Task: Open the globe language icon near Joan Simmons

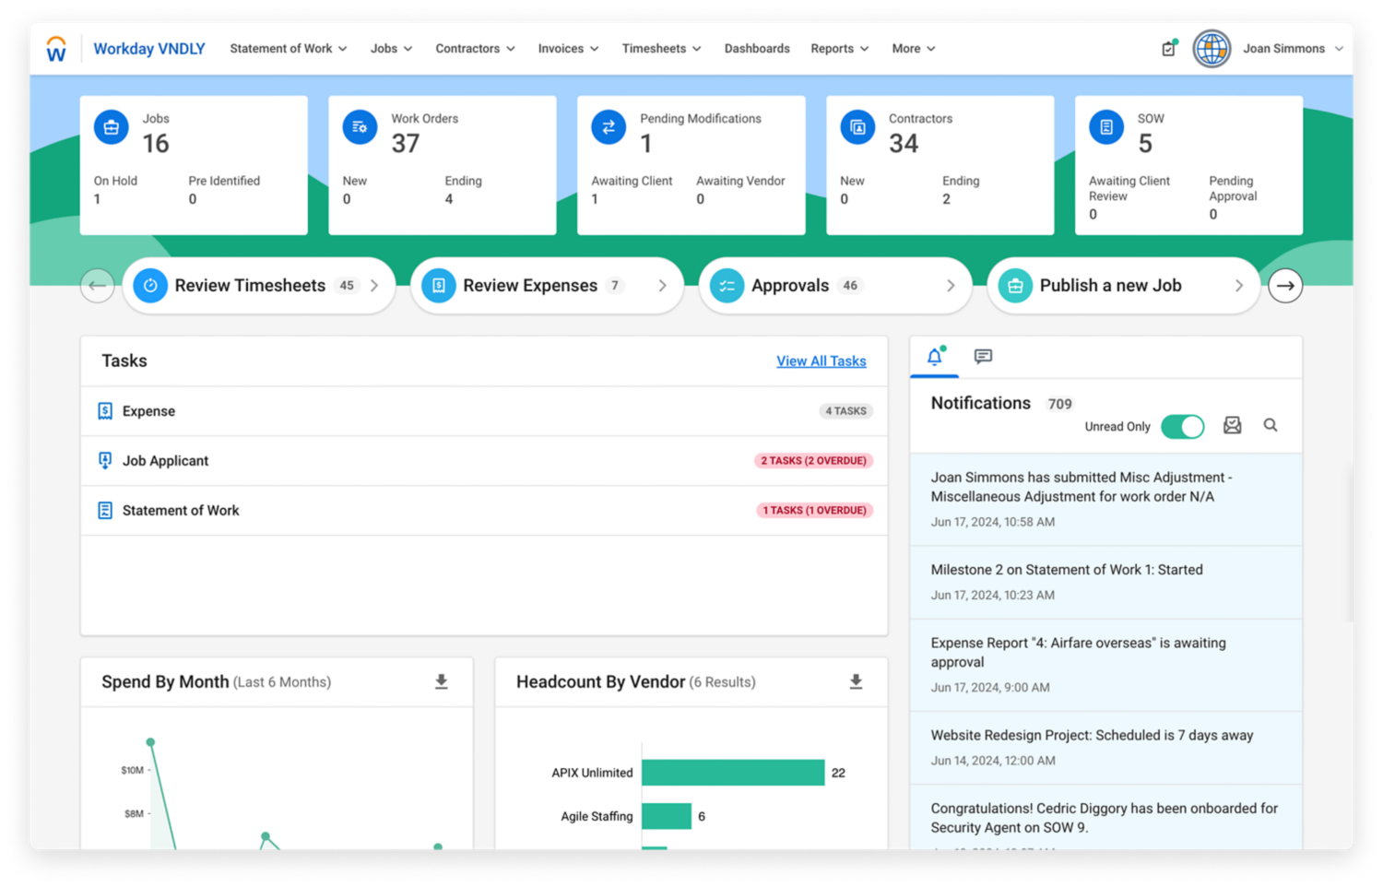Action: point(1212,48)
